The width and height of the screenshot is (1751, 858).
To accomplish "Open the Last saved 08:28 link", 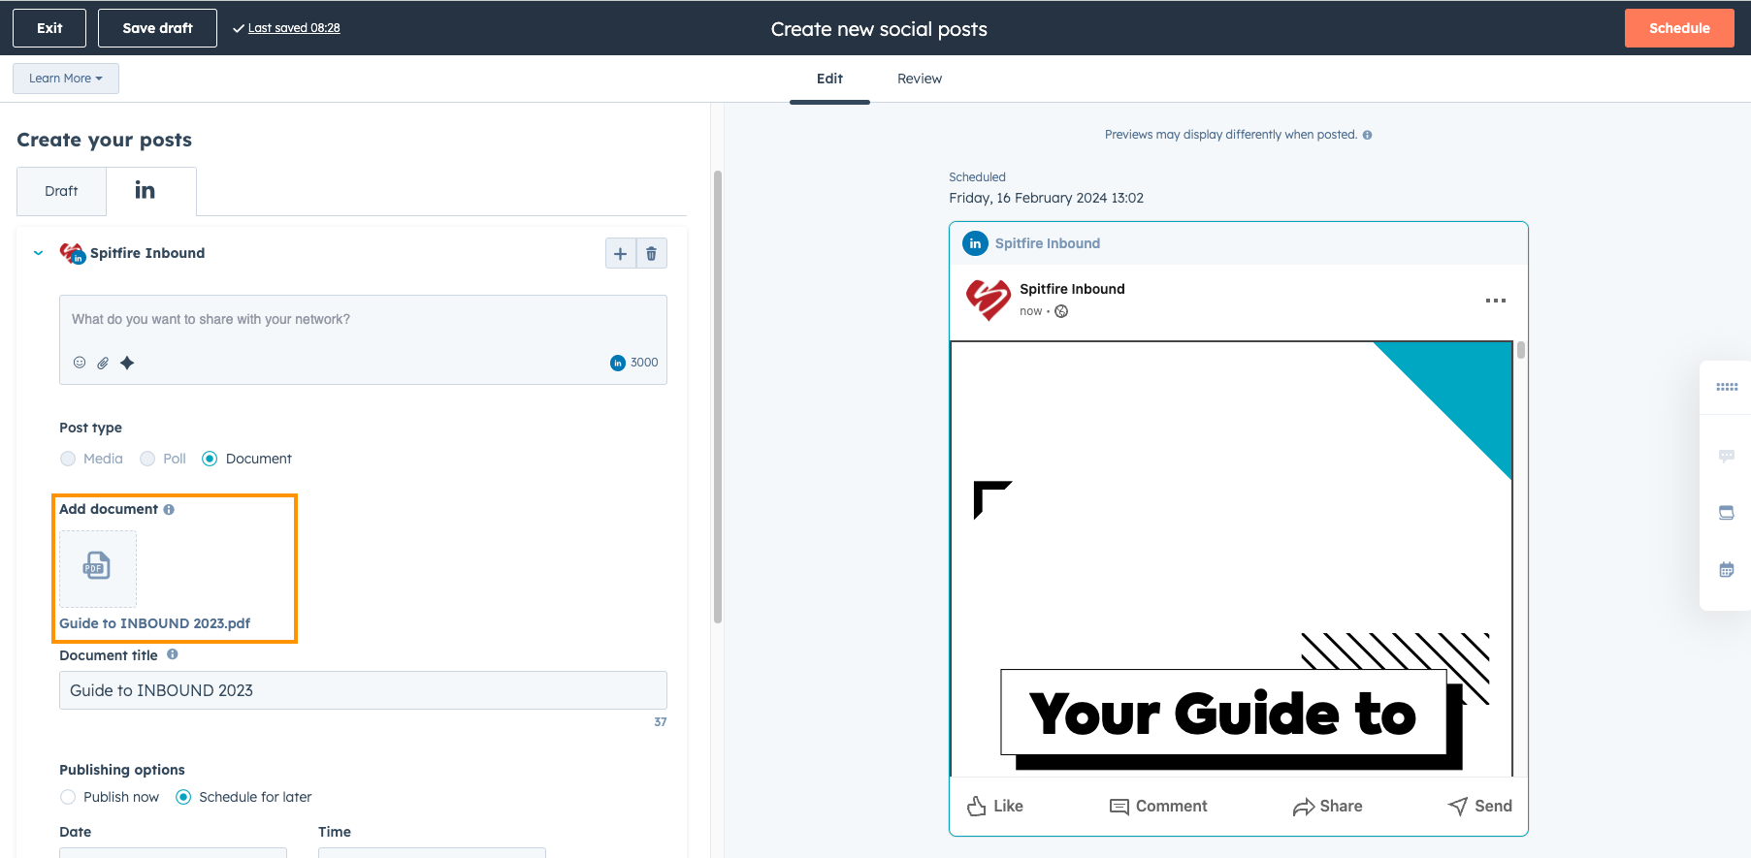I will coord(294,28).
